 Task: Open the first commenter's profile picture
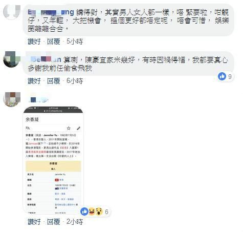tap(12, 12)
